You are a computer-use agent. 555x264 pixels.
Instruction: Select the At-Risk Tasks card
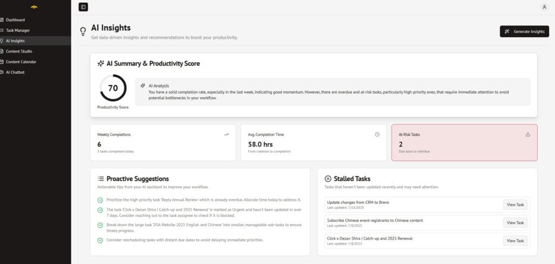point(464,143)
